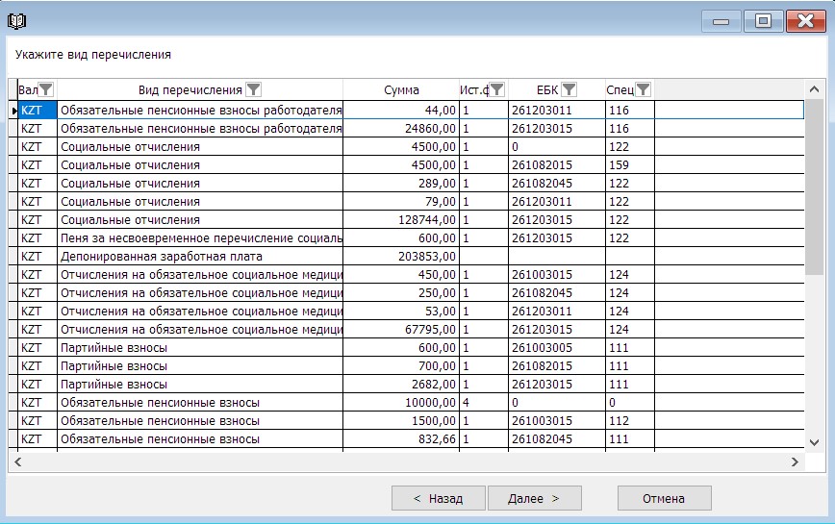The width and height of the screenshot is (835, 524).
Task: Click the book application icon in title bar
Action: (17, 20)
